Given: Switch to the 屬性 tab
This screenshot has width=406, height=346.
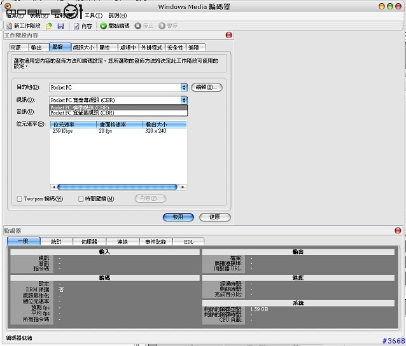Looking at the screenshot, I should click(108, 48).
